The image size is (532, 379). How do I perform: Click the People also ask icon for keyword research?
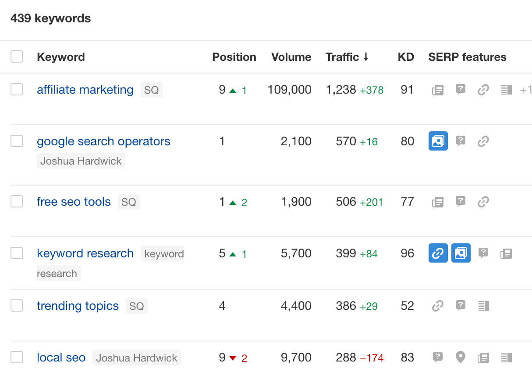tap(483, 253)
